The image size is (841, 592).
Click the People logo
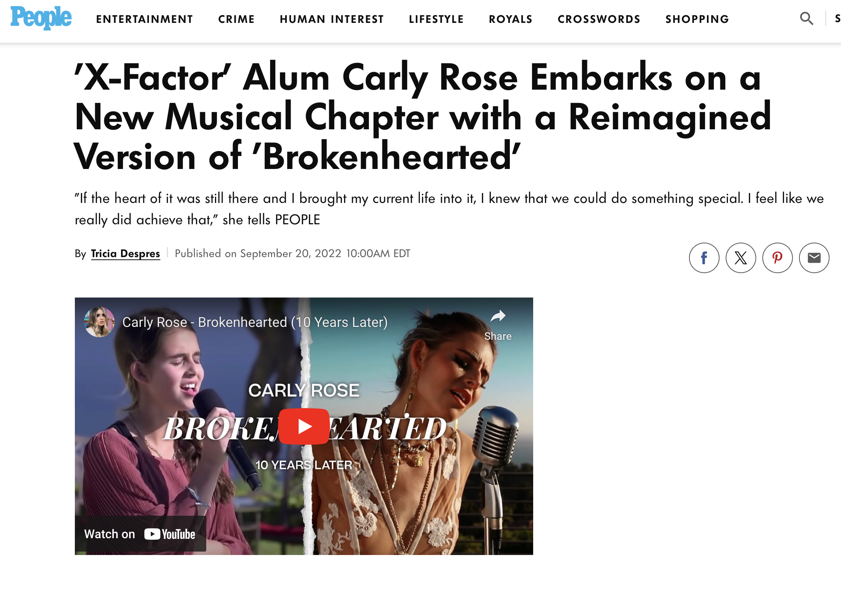pyautogui.click(x=41, y=18)
